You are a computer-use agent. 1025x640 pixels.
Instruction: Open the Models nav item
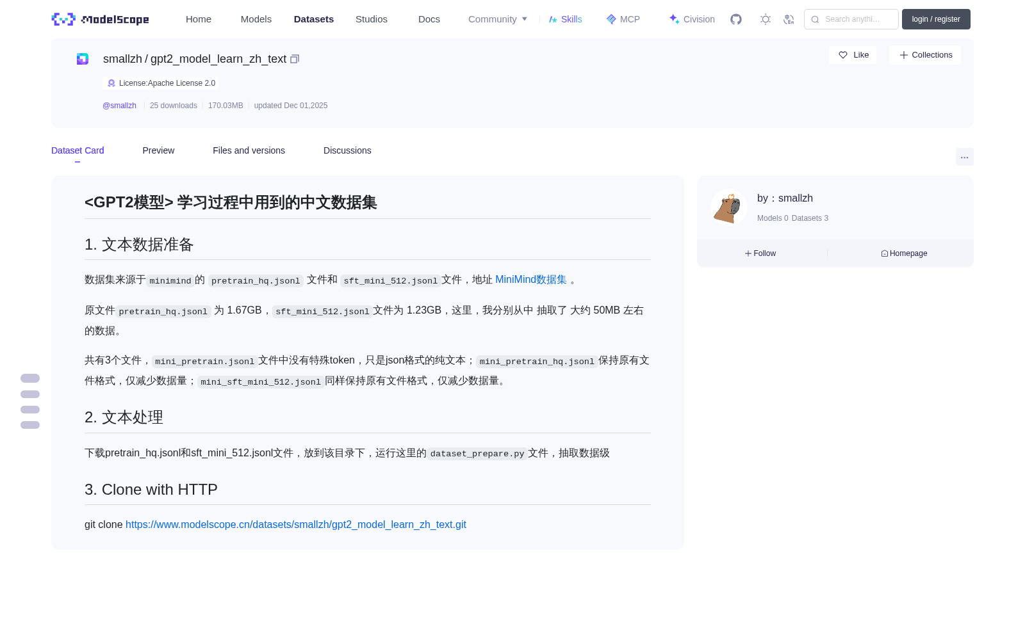256,19
